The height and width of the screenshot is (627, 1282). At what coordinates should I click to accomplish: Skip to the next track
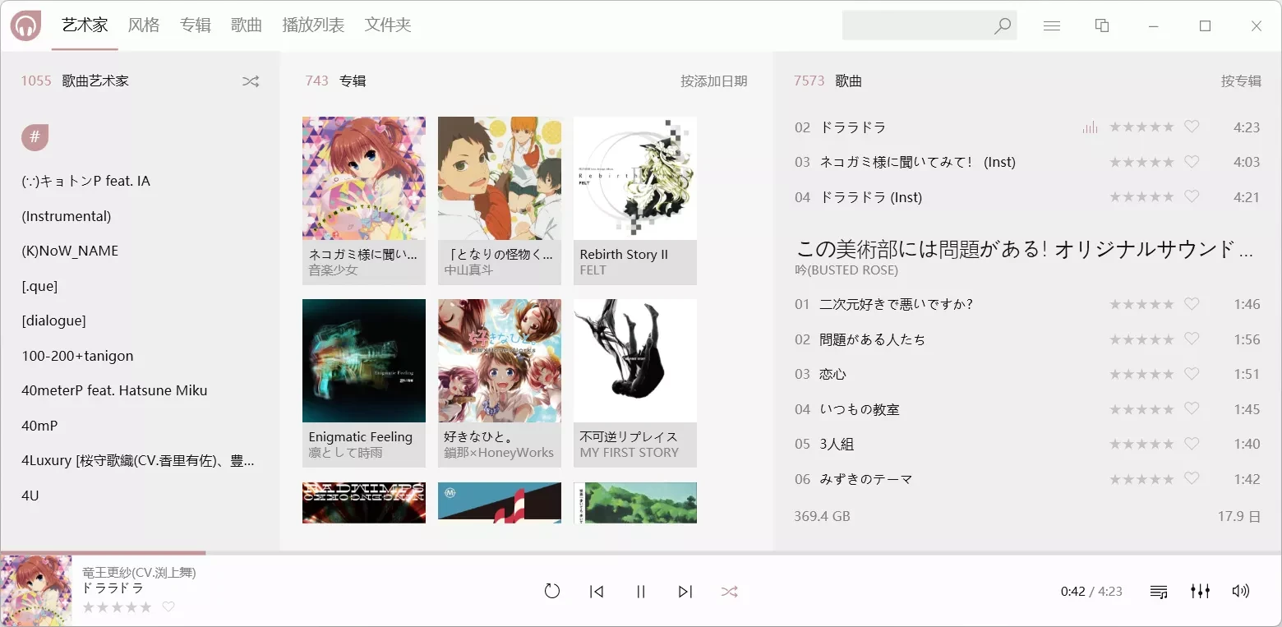coord(685,592)
